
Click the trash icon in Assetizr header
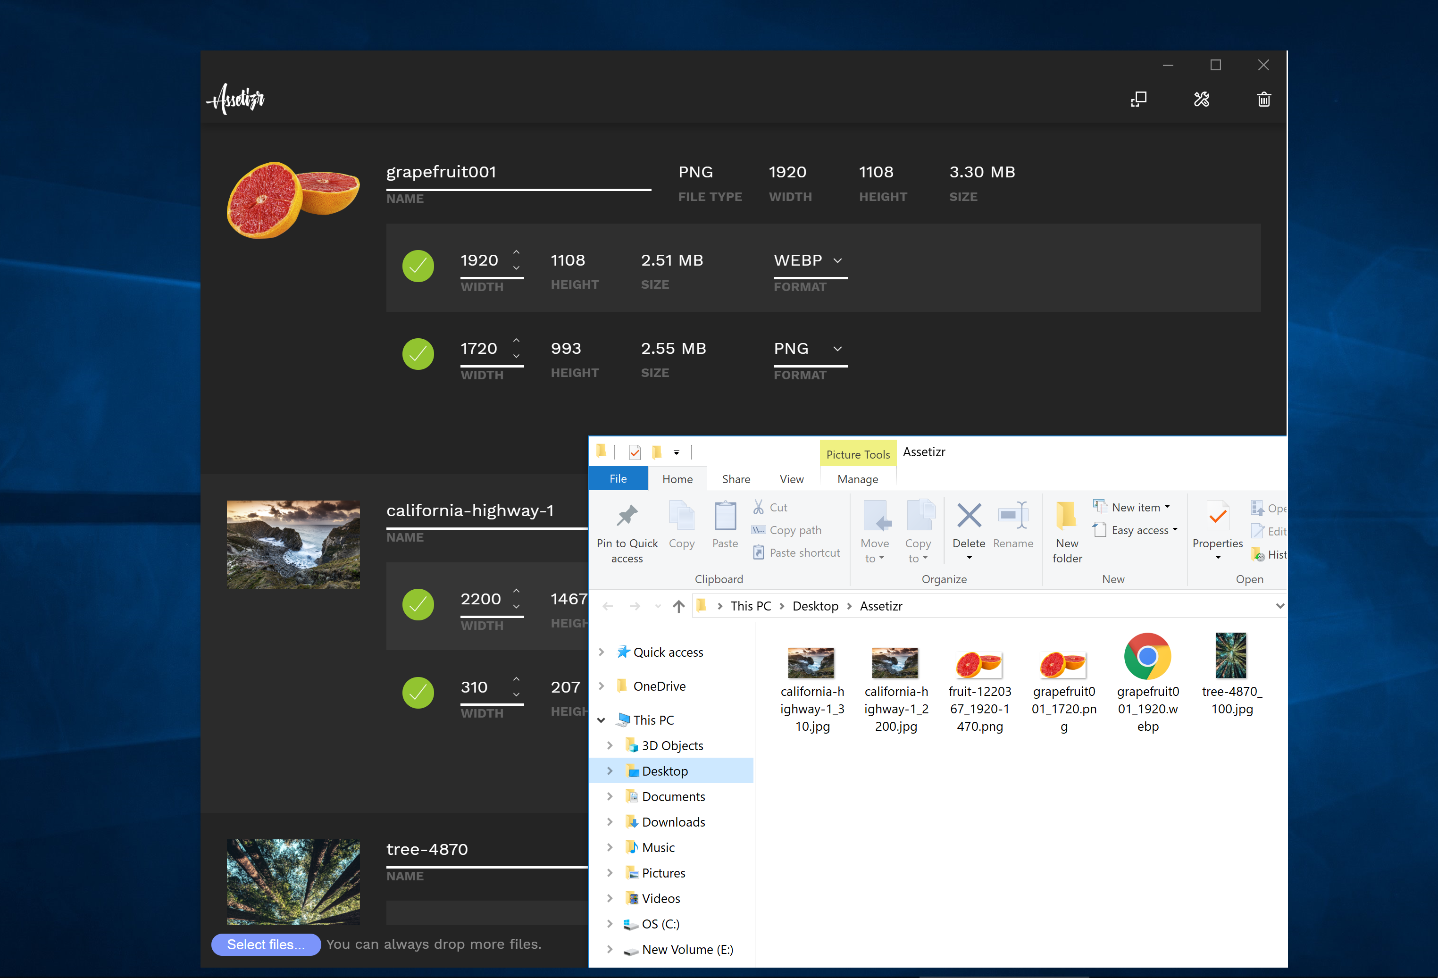point(1263,100)
